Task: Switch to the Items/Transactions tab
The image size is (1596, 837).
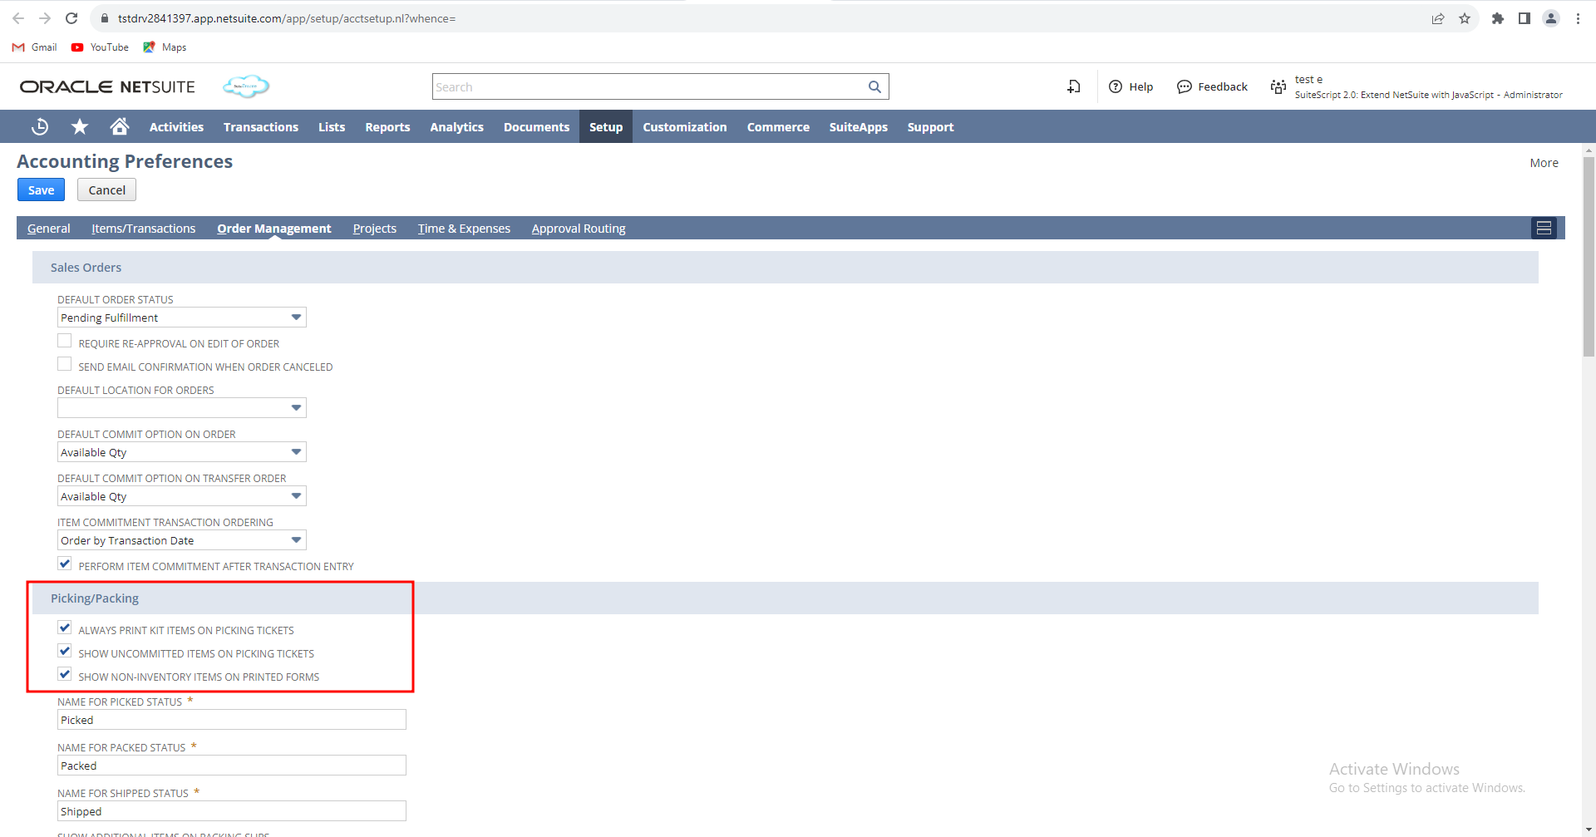Action: (143, 229)
